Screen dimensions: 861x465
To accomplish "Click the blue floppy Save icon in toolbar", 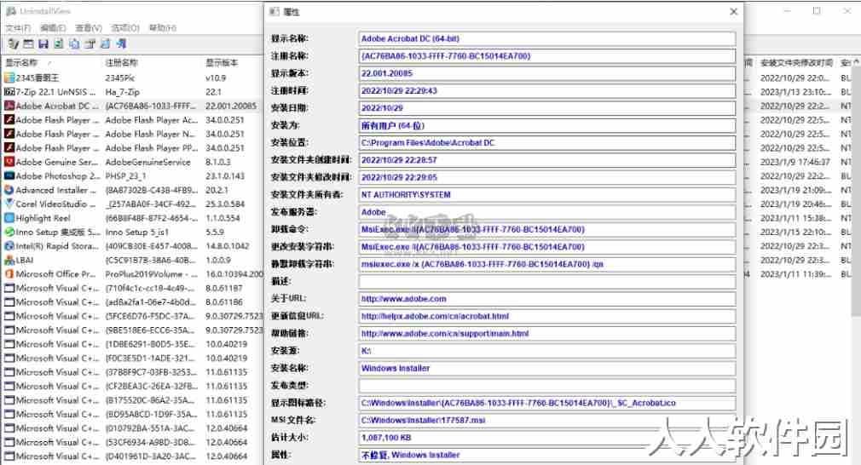I will [43, 44].
